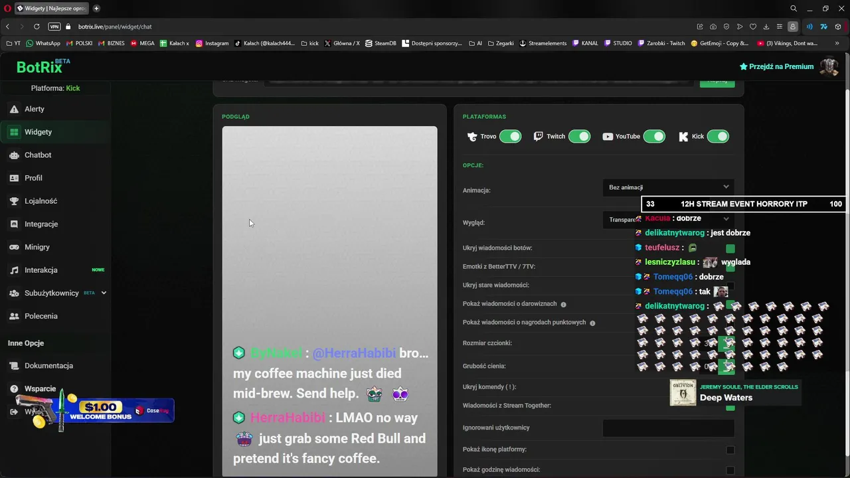The image size is (850, 478).
Task: Open the Streamelements bookmark
Action: click(x=543, y=43)
